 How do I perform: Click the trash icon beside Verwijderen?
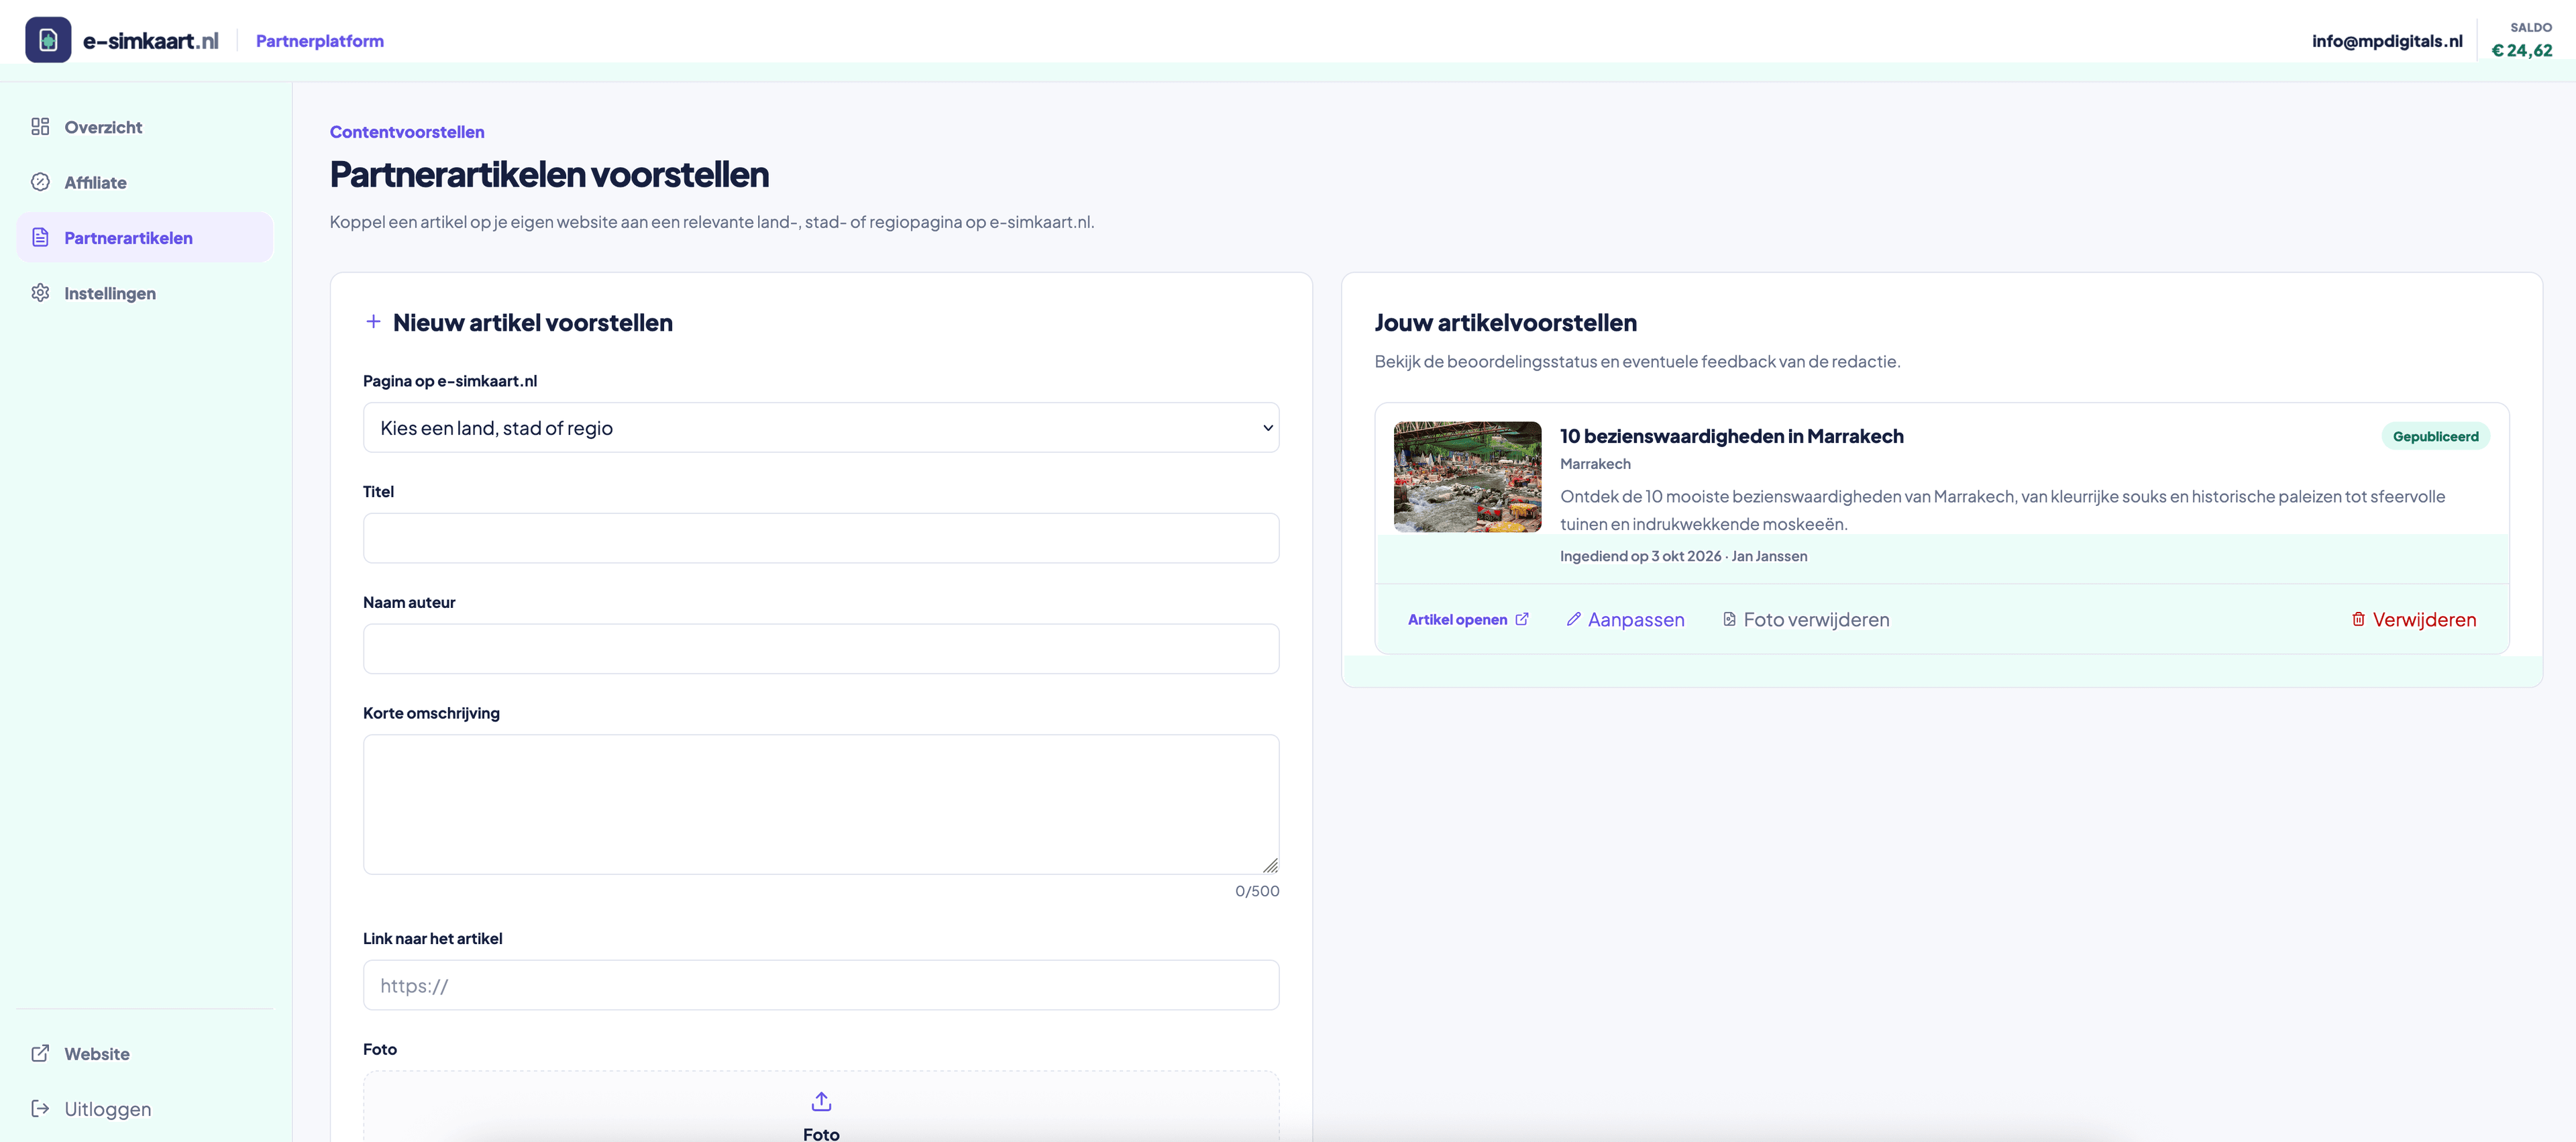pyautogui.click(x=2358, y=619)
